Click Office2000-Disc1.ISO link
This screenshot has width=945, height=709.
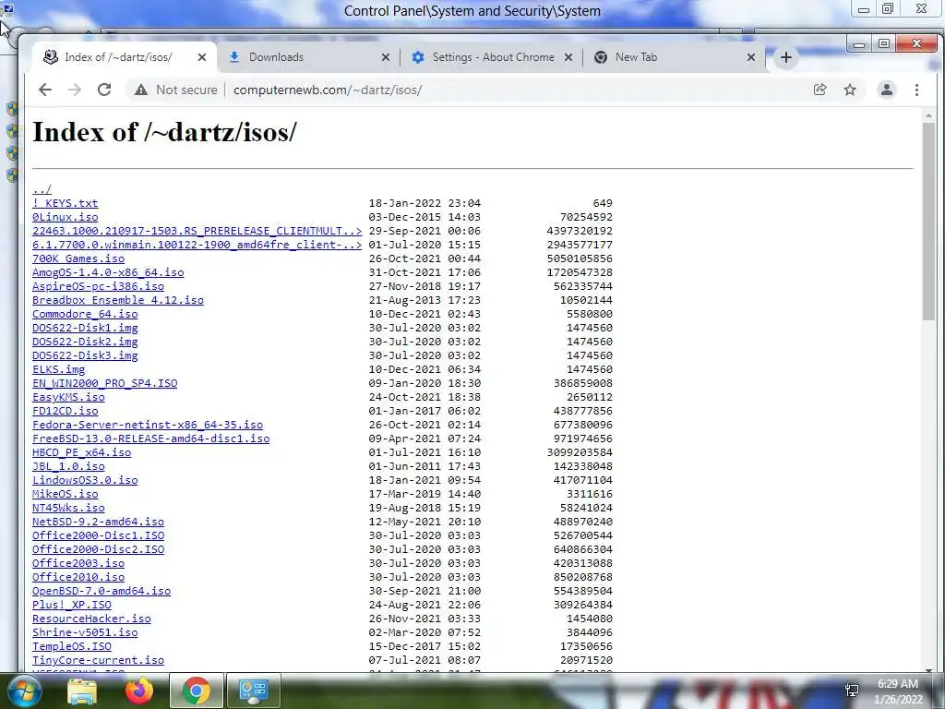coord(98,536)
